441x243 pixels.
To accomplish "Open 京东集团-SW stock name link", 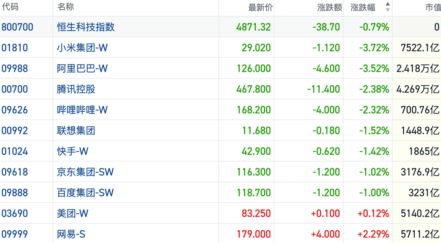I will [x=85, y=172].
